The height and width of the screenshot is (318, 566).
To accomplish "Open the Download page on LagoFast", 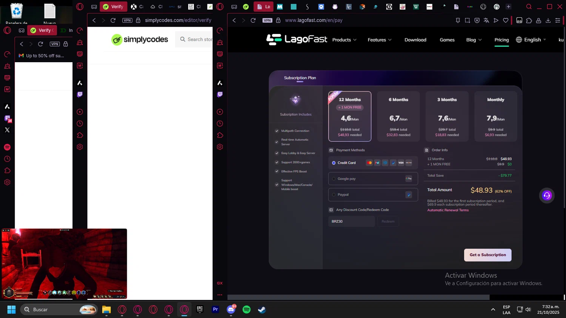I will coord(415,40).
